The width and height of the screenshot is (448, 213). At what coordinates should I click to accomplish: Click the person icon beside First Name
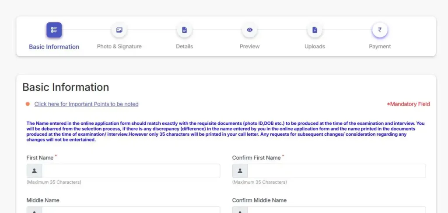point(34,171)
